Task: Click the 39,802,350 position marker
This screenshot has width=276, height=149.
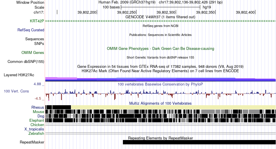Action: coord(205,12)
